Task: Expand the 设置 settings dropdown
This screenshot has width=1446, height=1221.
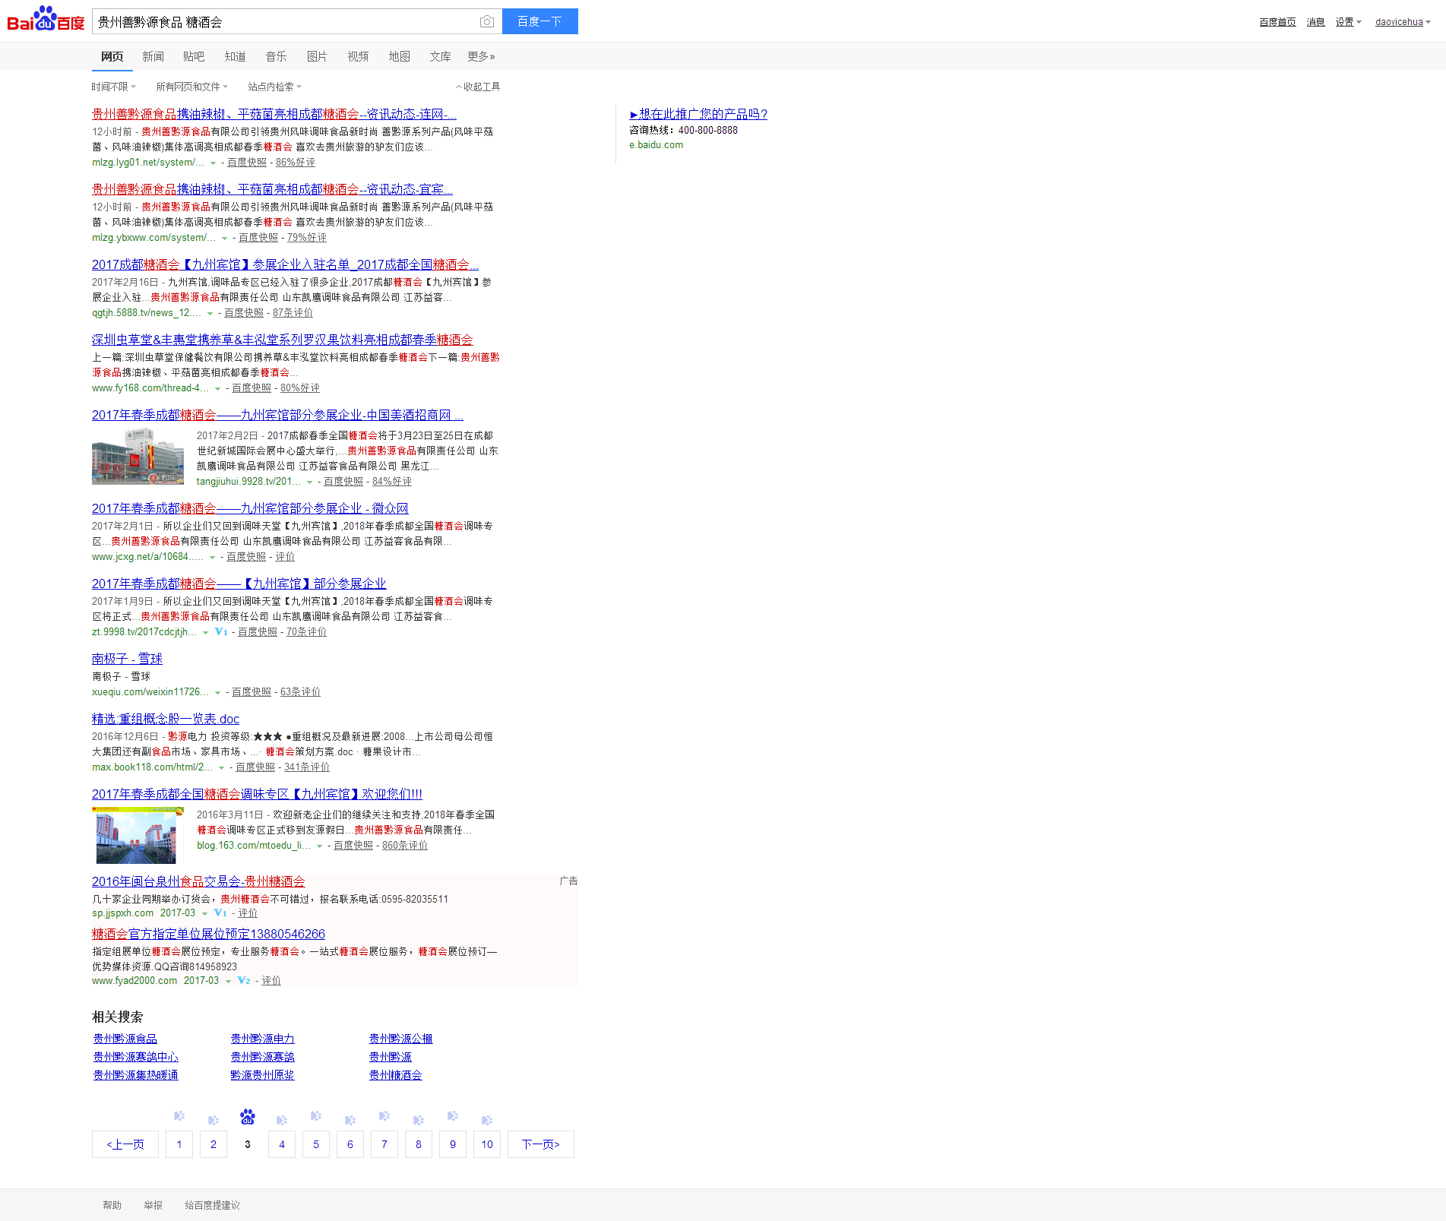Action: pos(1348,22)
